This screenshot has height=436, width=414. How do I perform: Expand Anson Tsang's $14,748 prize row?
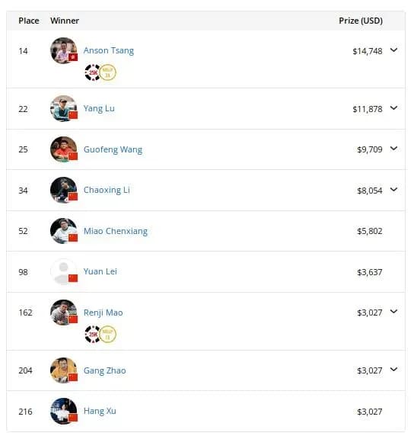393,50
